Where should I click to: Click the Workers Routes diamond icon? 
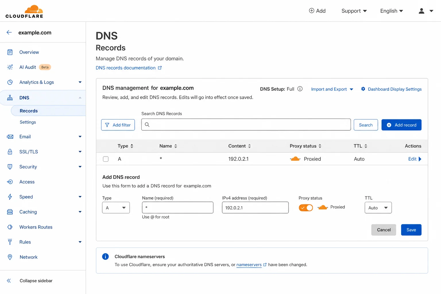[10, 227]
